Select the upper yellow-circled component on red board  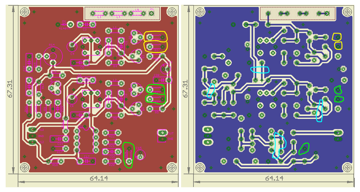[156, 37]
